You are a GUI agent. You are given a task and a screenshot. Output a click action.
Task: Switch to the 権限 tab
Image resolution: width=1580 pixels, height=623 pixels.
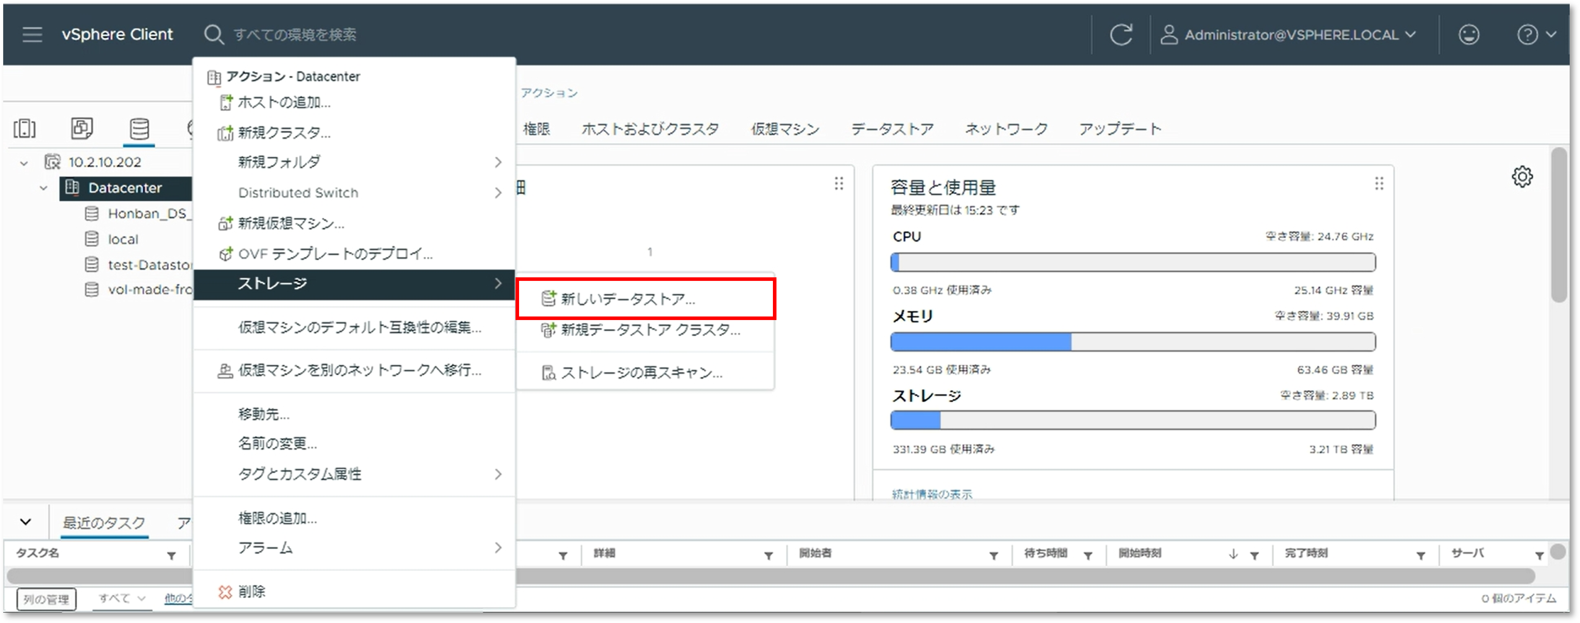coord(537,129)
